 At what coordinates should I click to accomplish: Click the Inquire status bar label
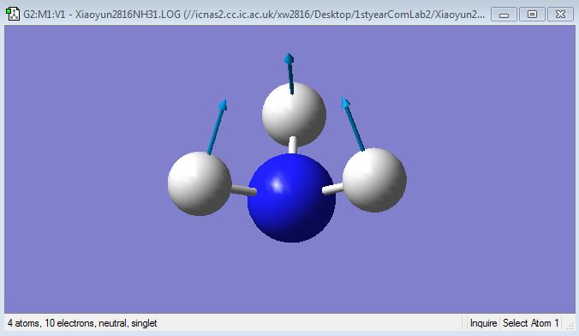click(x=483, y=323)
